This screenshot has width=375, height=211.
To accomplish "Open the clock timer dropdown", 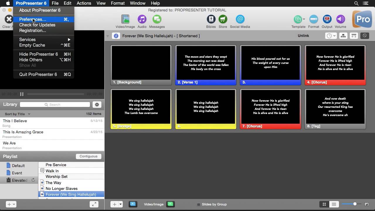I will coord(331,36).
